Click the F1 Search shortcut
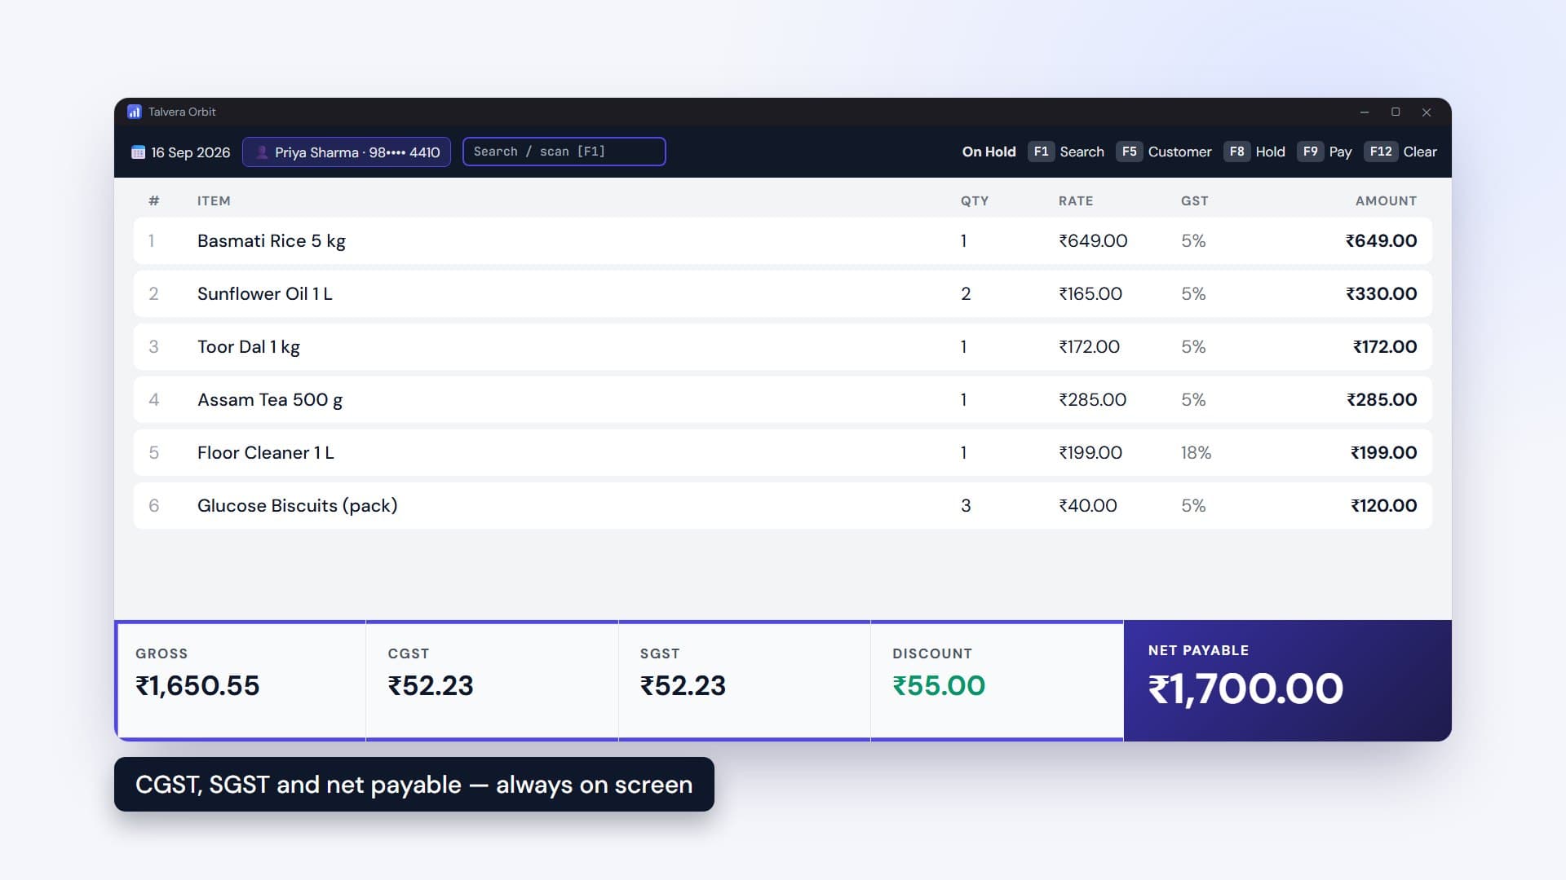This screenshot has width=1566, height=880. [x=1066, y=152]
